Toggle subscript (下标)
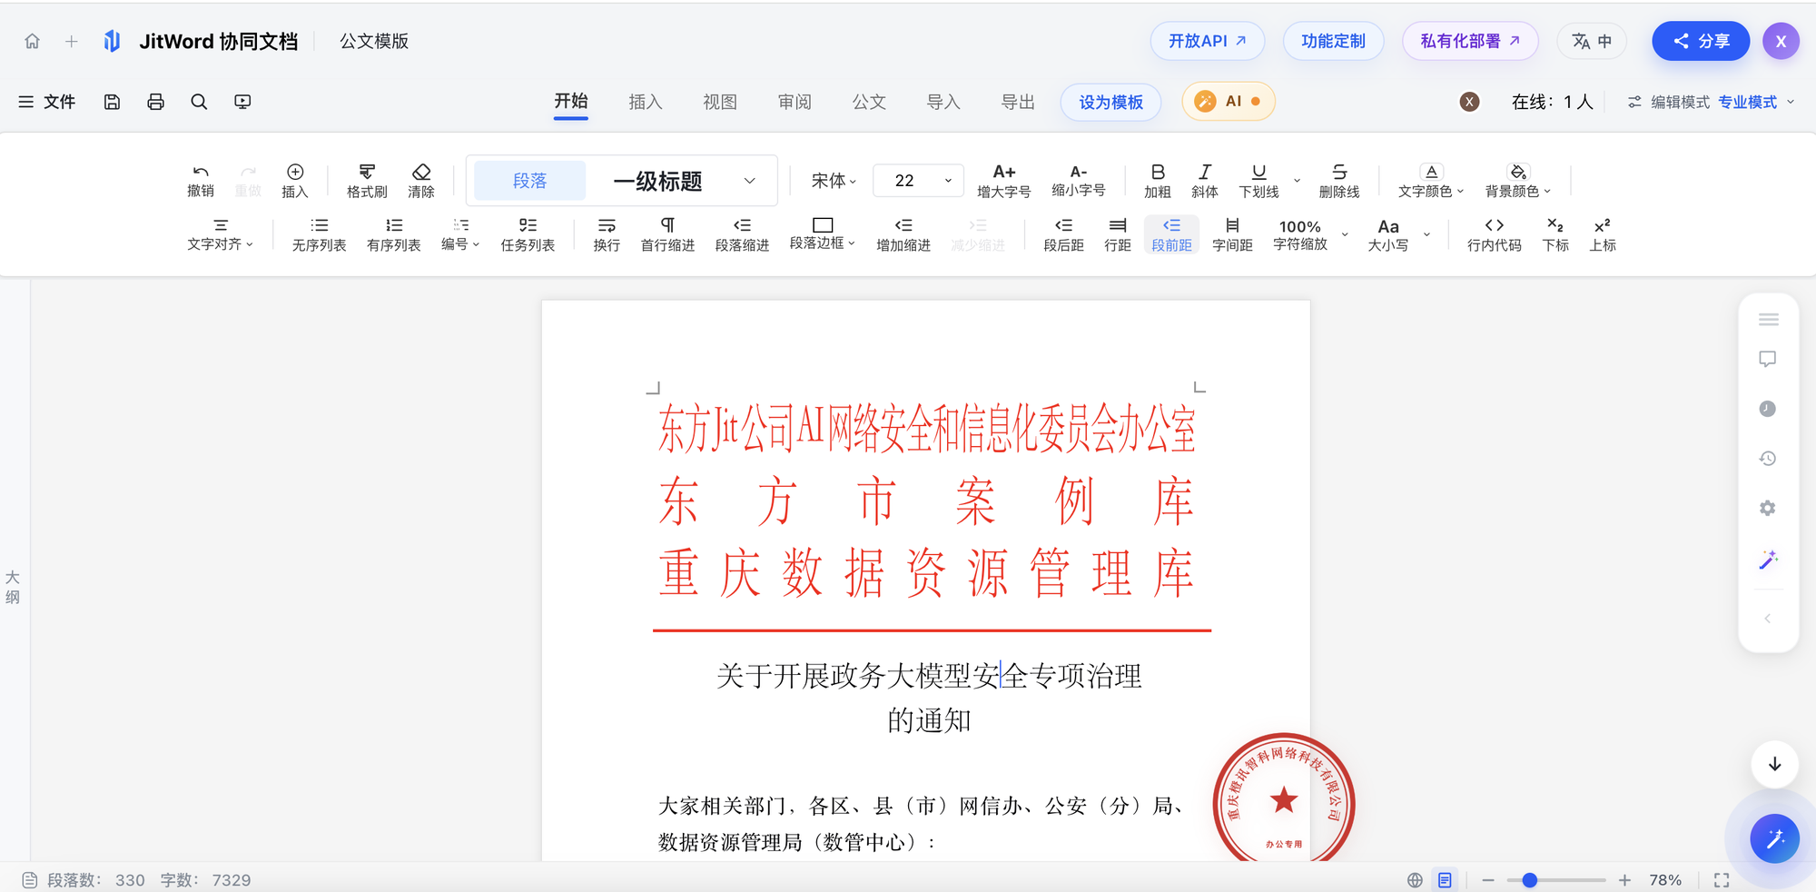Viewport: 1816px width, 892px height. tap(1555, 234)
